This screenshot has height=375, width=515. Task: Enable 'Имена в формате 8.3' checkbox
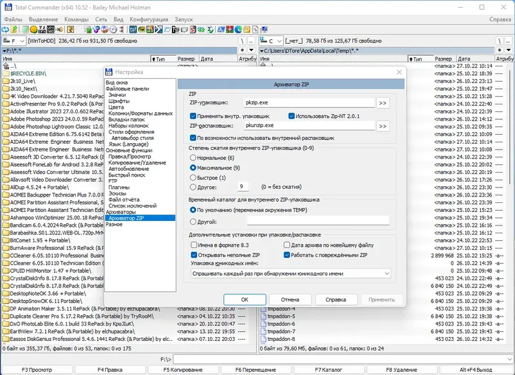click(194, 245)
